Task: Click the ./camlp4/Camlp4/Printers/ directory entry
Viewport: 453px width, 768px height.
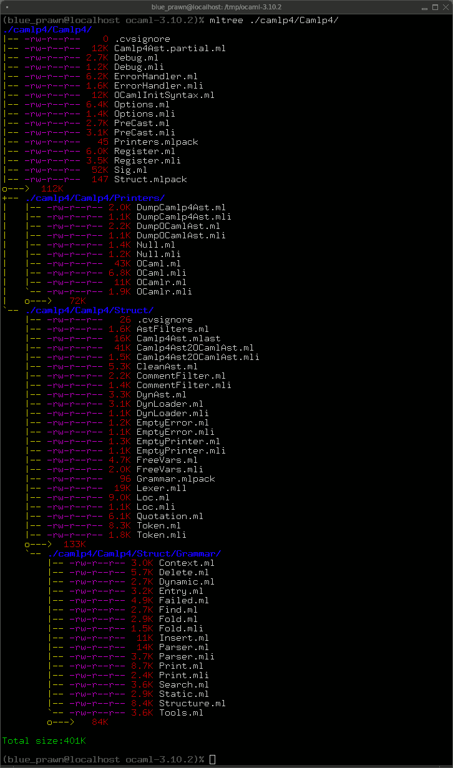Action: click(95, 198)
